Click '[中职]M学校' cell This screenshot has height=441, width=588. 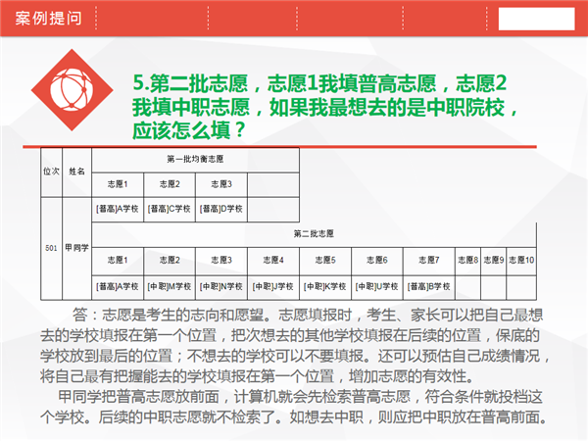(x=170, y=287)
